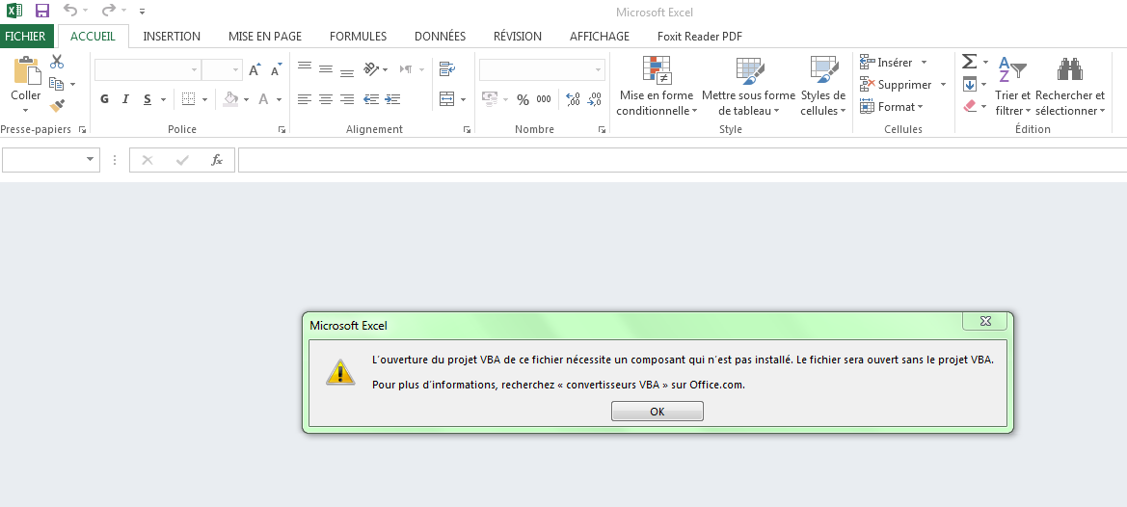The height and width of the screenshot is (507, 1127).
Task: Click the Supprimer cells button
Action: [x=896, y=85]
